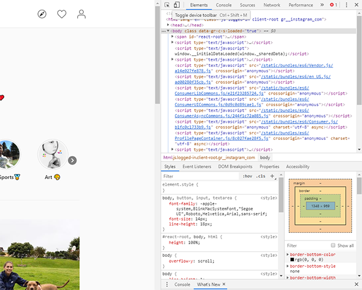Collapse the body element node

tap(168, 31)
